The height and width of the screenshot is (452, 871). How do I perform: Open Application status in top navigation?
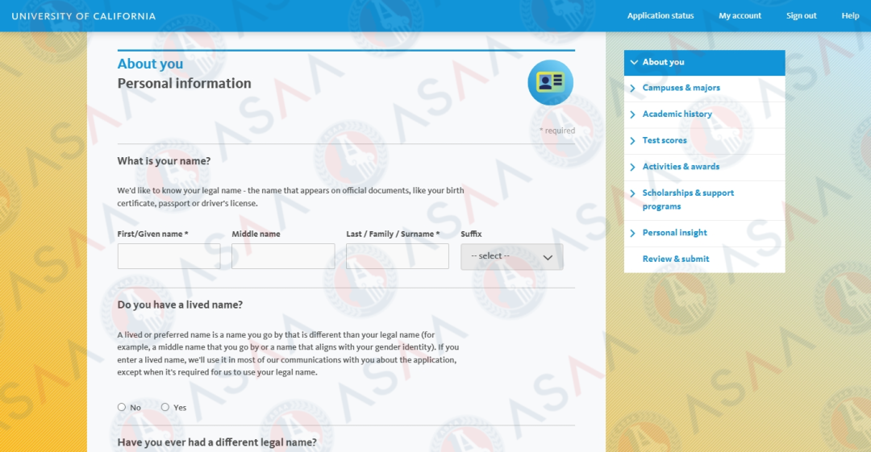pos(660,16)
